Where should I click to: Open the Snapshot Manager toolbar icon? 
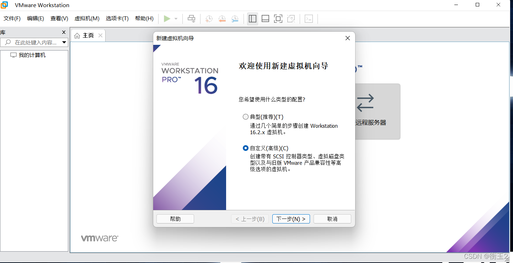[x=235, y=19]
